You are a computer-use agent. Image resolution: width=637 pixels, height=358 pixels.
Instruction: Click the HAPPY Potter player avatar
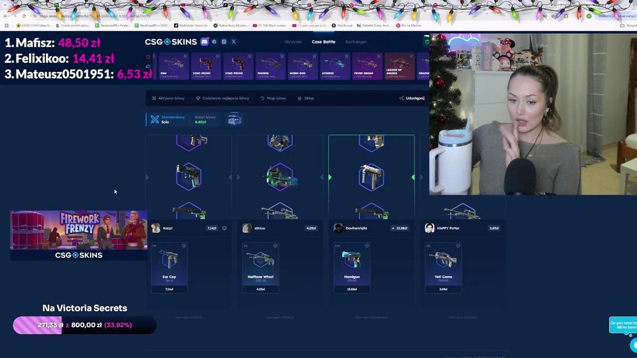pyautogui.click(x=429, y=228)
